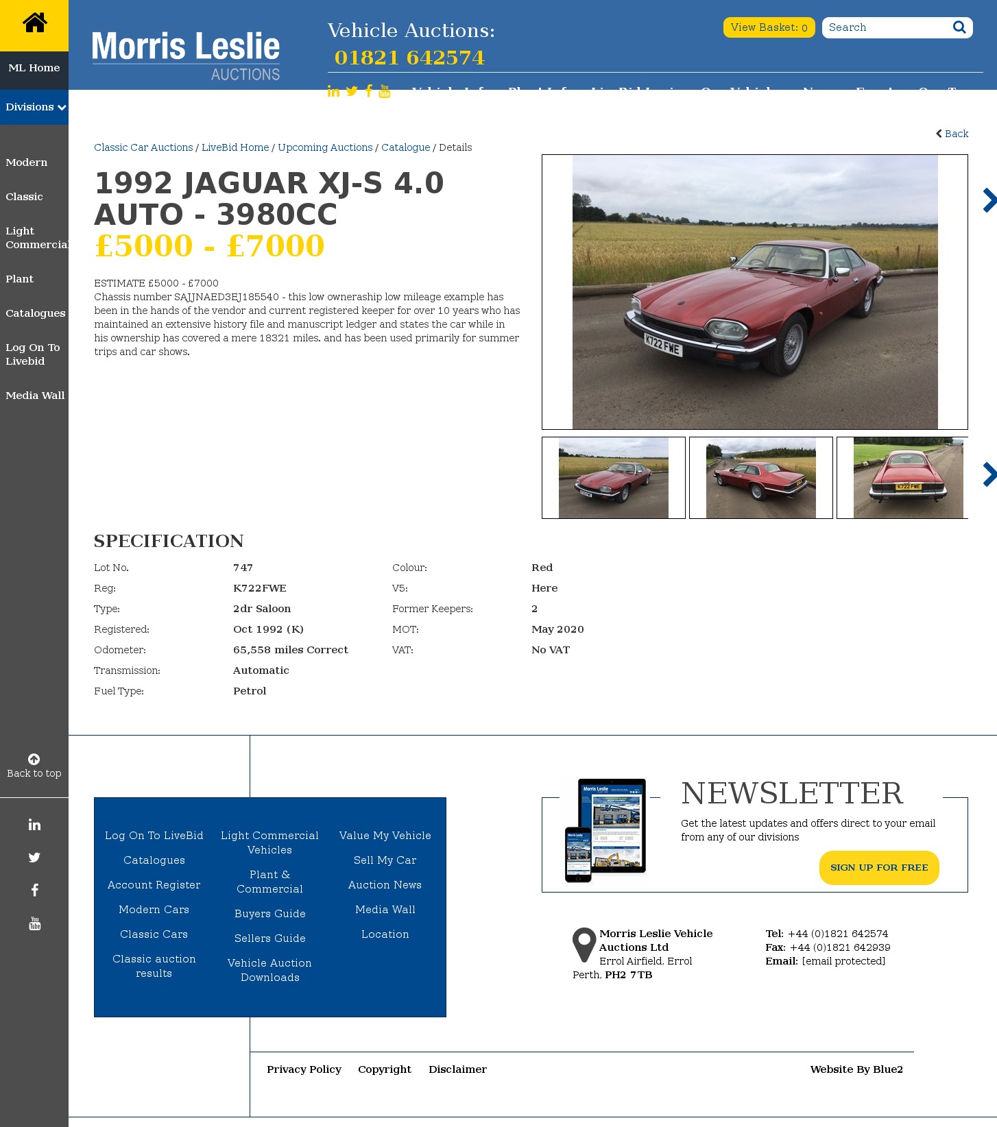Open YouTube icon in header
Viewport: 997px width, 1127px height.
point(385,91)
